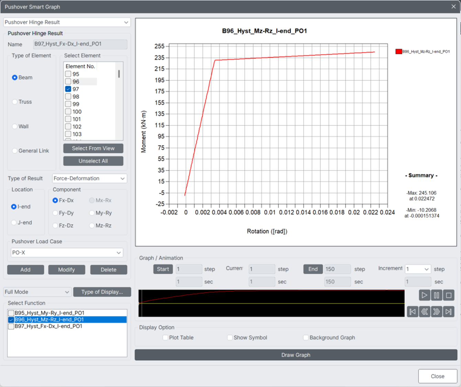461x387 pixels.
Task: Select the Beam element type
Action: pyautogui.click(x=14, y=77)
